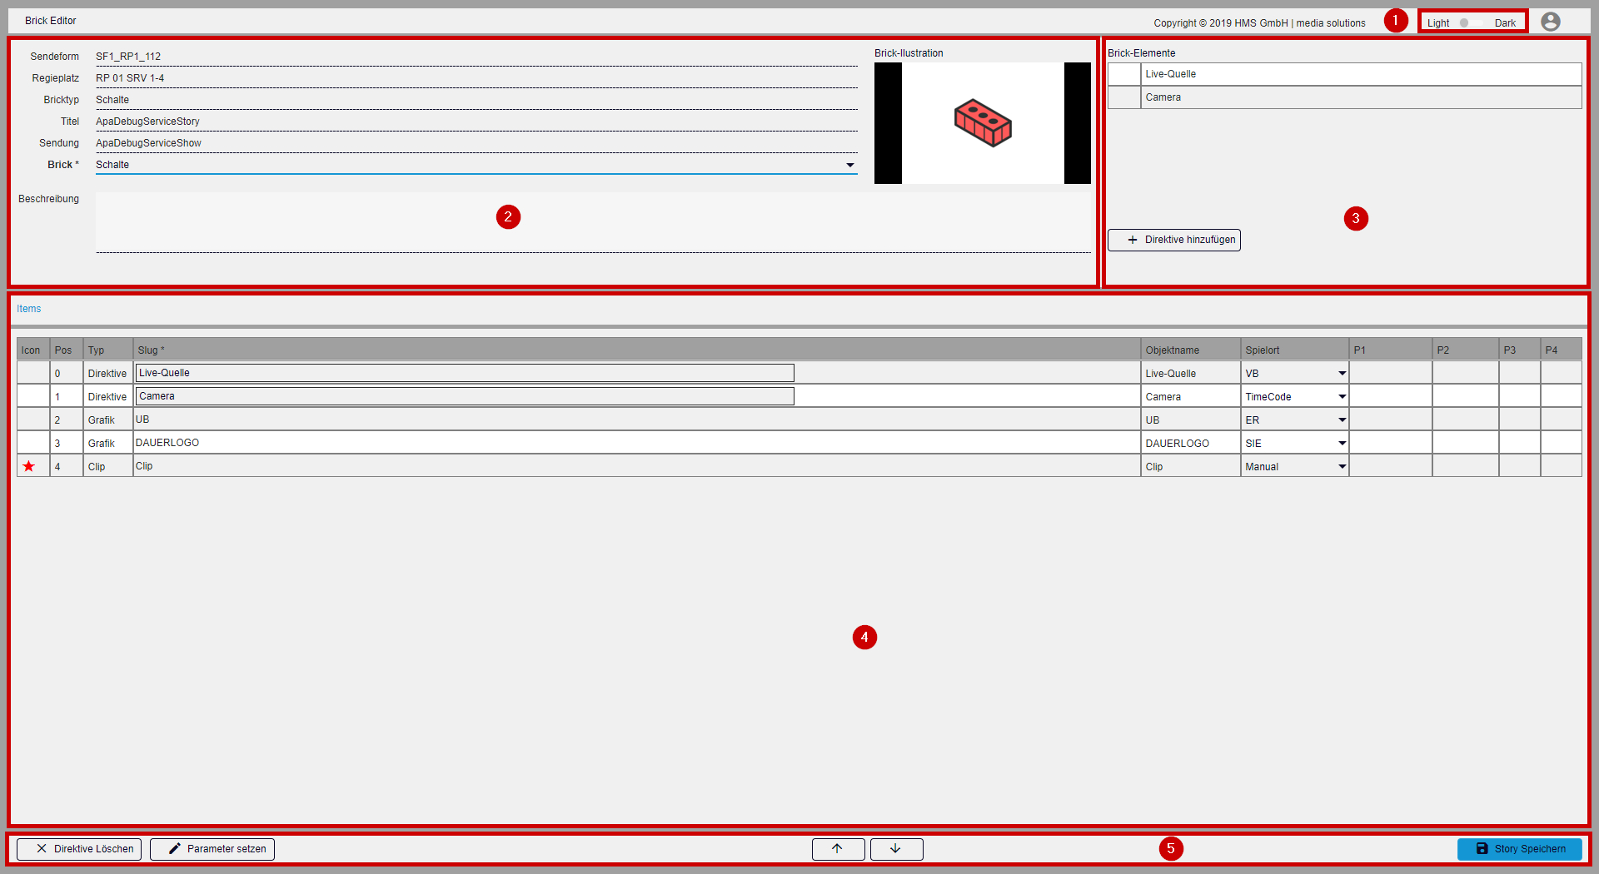Edit the Live-Quelle slug input field
The height and width of the screenshot is (874, 1599).
click(464, 373)
